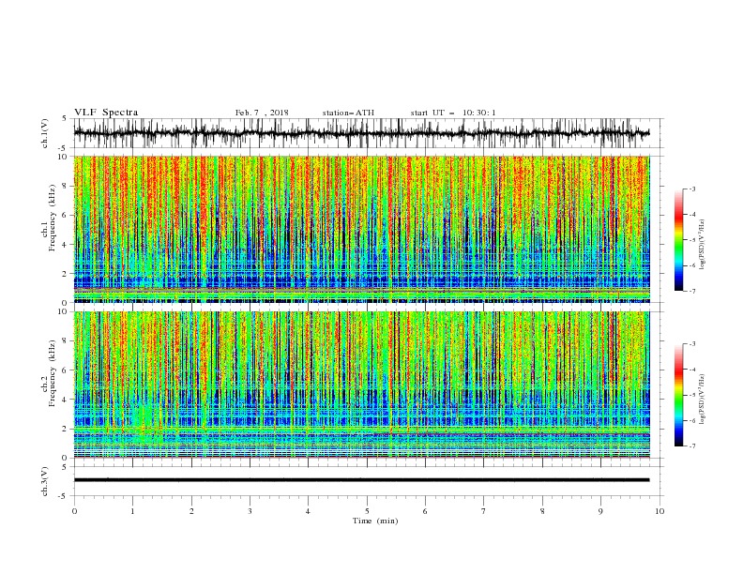The width and height of the screenshot is (743, 574).
Task: Click the ch.2 spectrogram panel
Action: 362,385
